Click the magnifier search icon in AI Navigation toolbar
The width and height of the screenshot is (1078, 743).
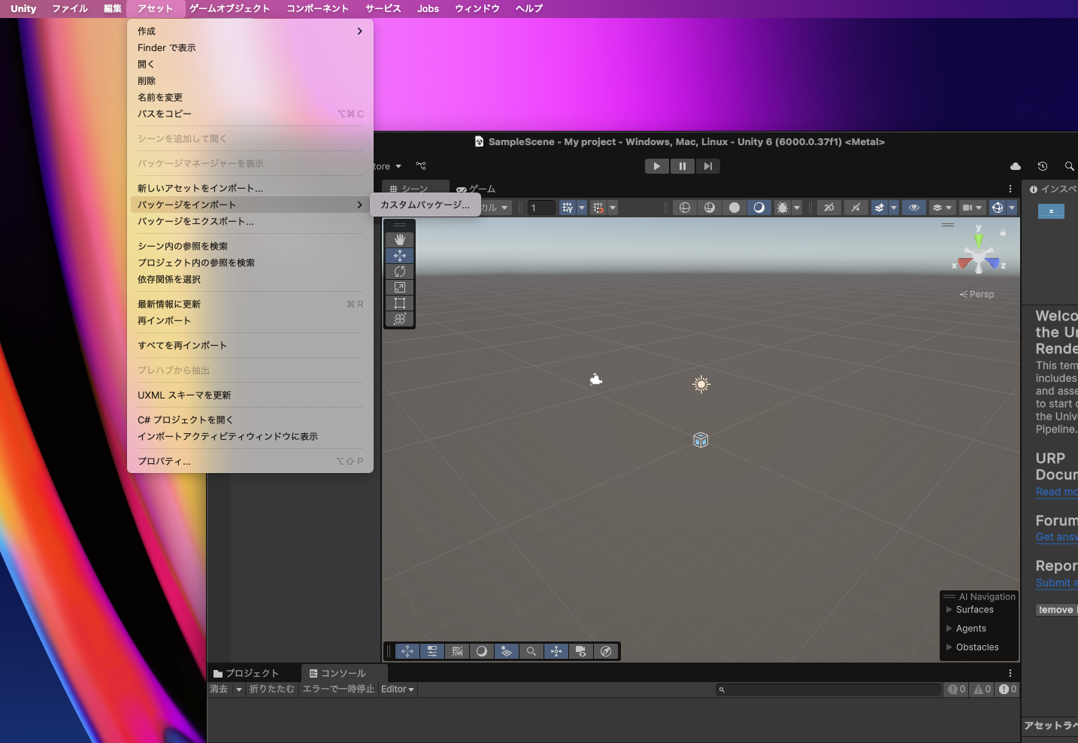[x=531, y=651]
